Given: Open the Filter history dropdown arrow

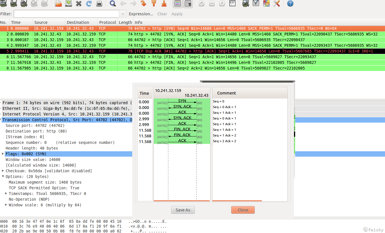Looking at the screenshot, I should click(x=123, y=14).
